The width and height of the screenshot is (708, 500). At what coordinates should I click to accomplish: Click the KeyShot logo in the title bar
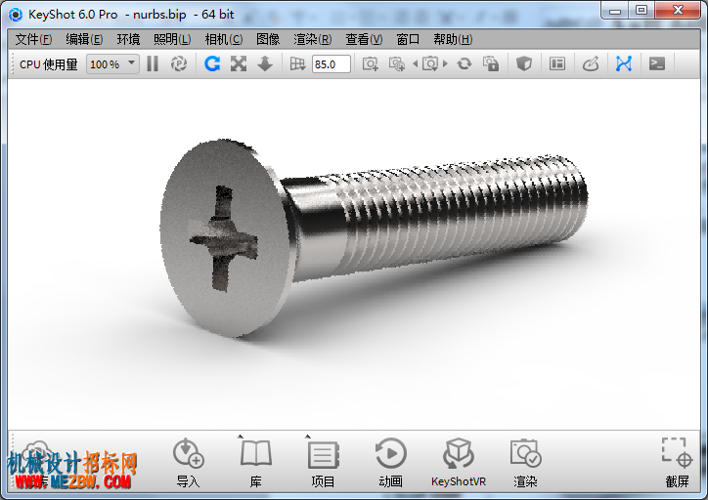point(16,15)
